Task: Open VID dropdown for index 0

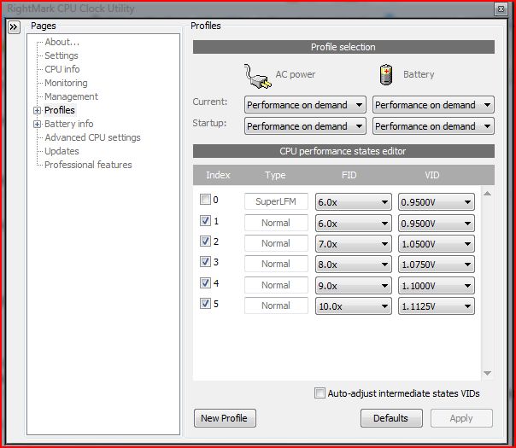Action: pyautogui.click(x=437, y=202)
